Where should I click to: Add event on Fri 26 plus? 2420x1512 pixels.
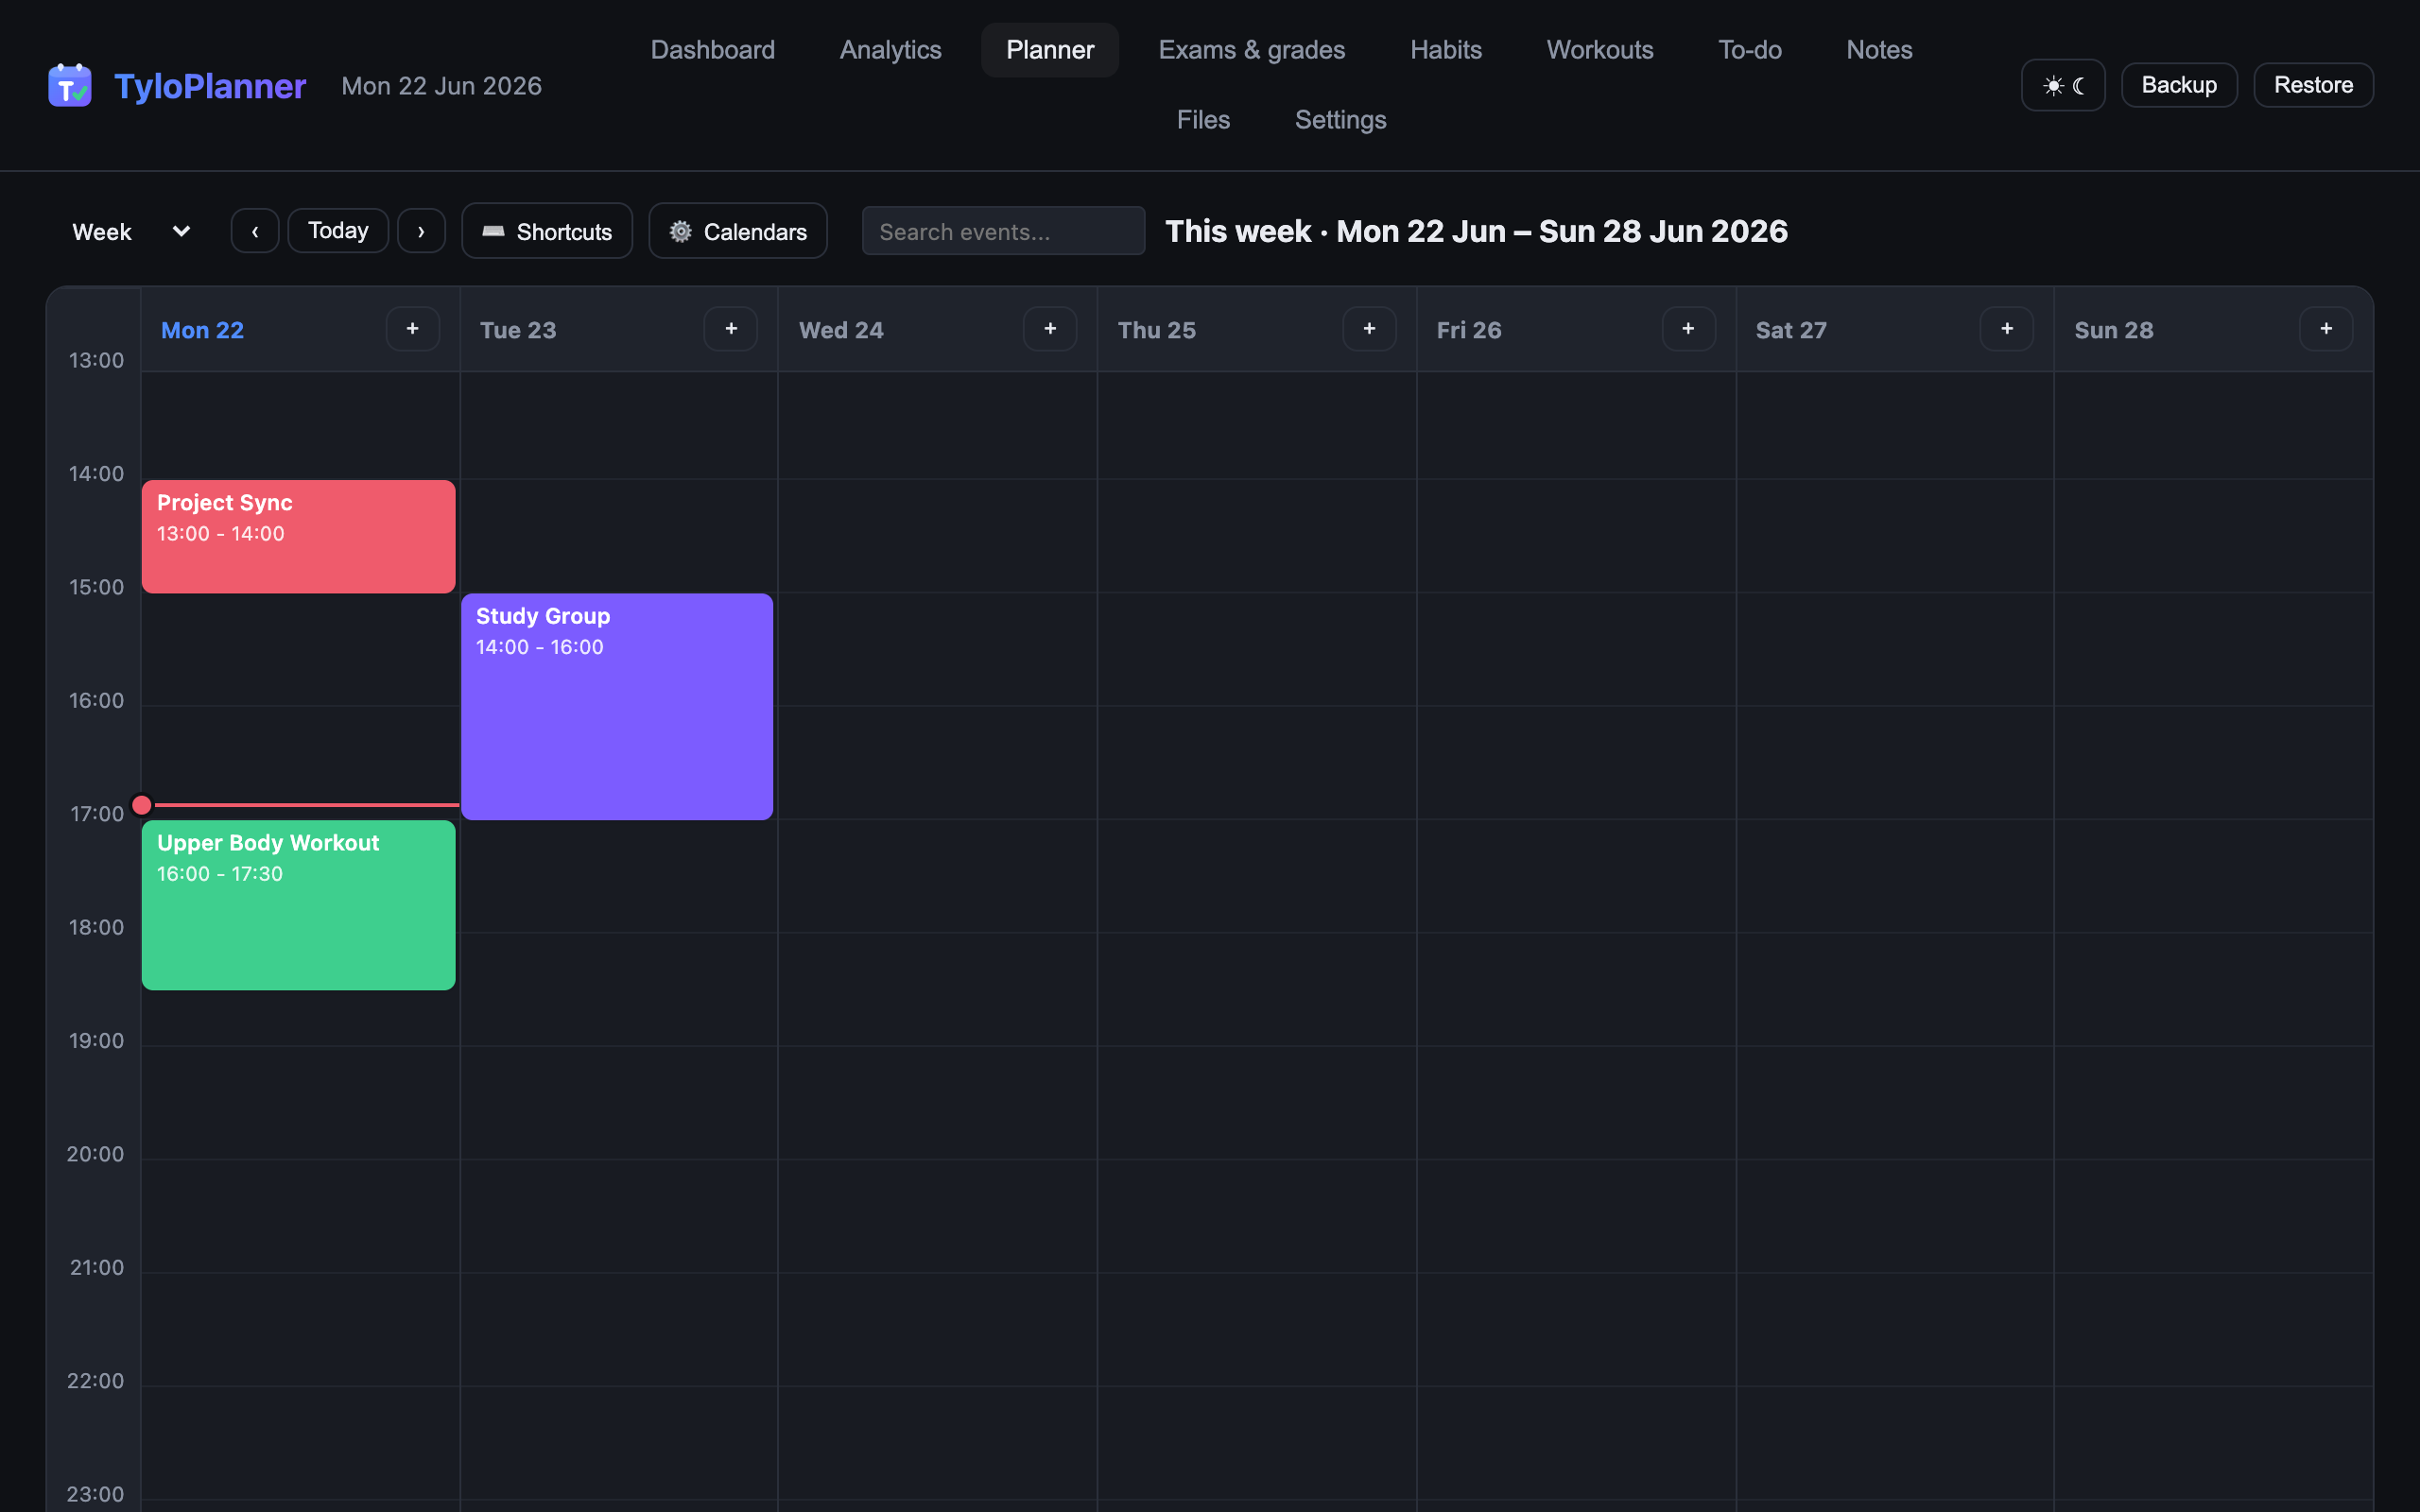coord(1688,329)
